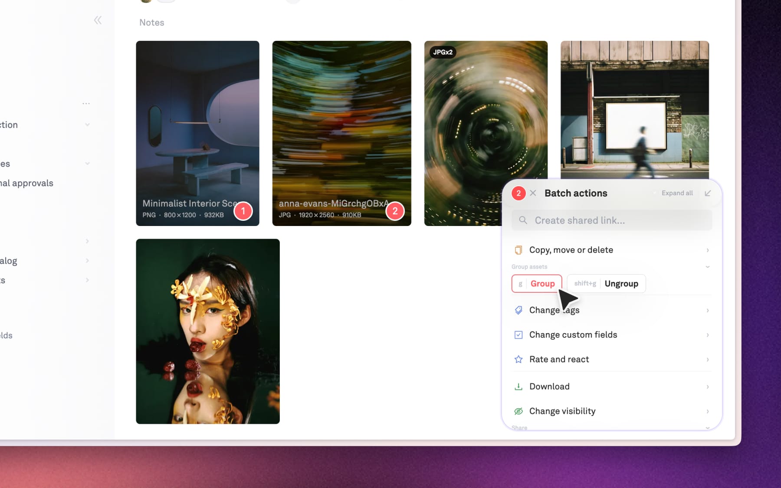Click the star icon for Rate and react

point(518,359)
